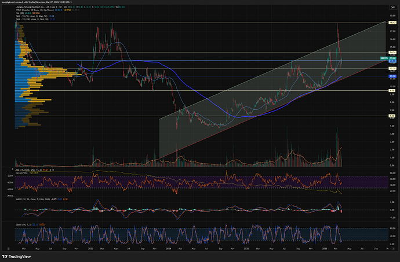Click the 9.52 price level label

tap(392, 90)
